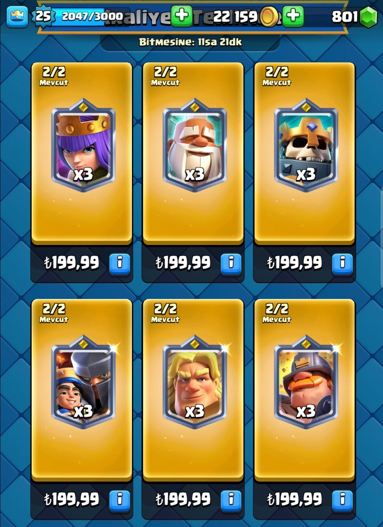
Task: Open info for the Archer Queen offer
Action: tap(119, 263)
